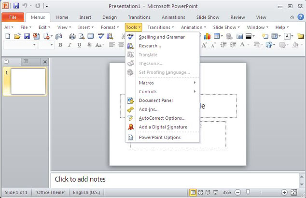Screen dimensions: 306x198
Task: Switch to Slide Sorter view
Action: [200, 193]
